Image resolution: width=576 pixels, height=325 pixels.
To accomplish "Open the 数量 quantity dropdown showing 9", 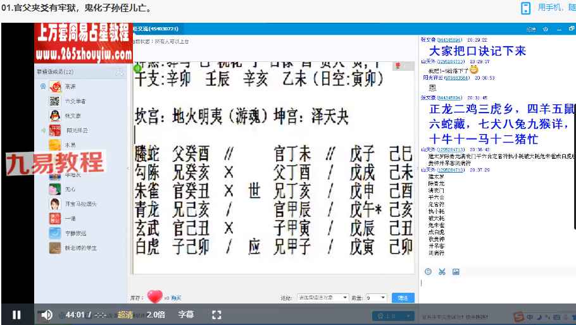I will [376, 297].
